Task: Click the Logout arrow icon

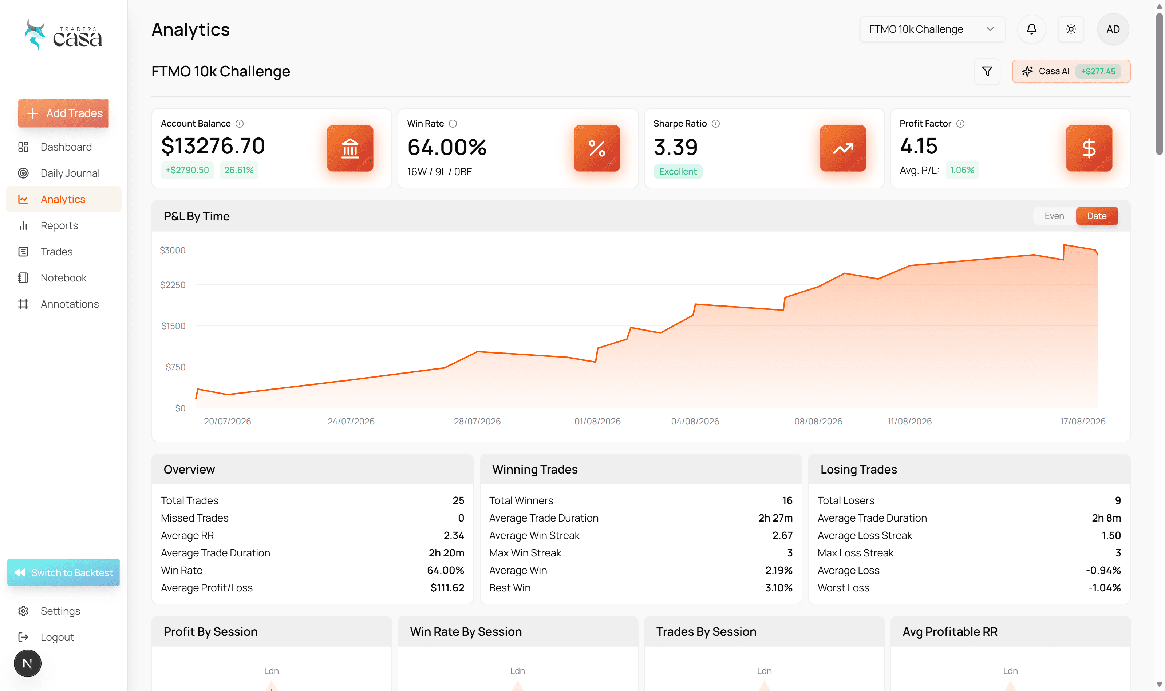Action: (23, 637)
